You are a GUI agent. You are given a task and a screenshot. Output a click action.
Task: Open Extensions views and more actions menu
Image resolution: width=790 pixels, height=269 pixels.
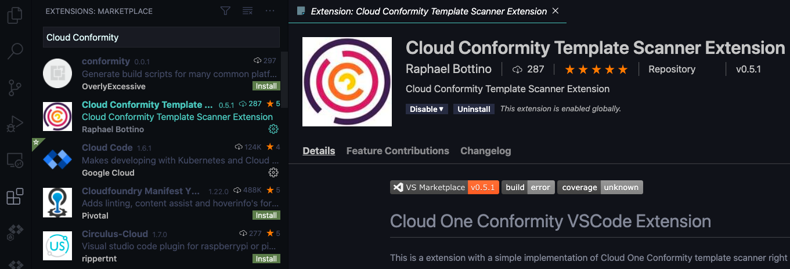[270, 11]
